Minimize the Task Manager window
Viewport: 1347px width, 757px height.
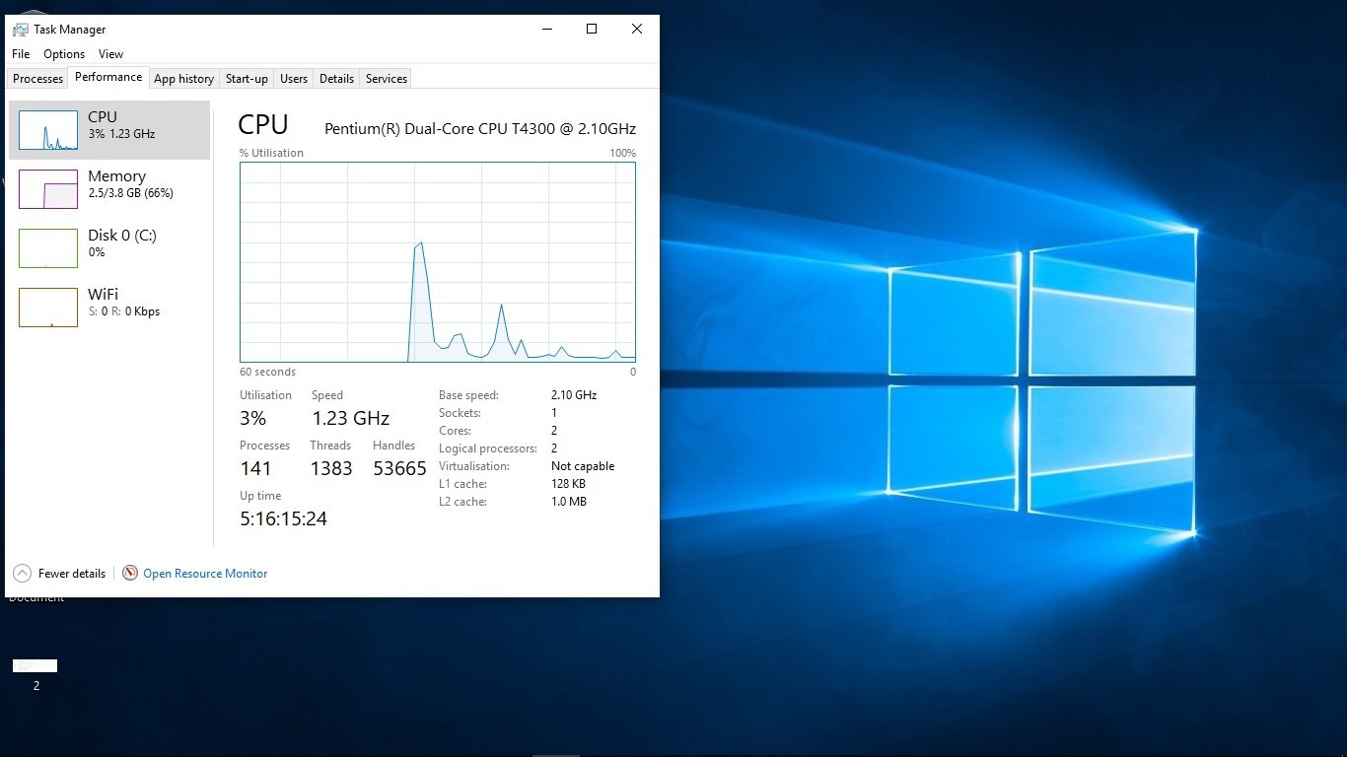(546, 30)
